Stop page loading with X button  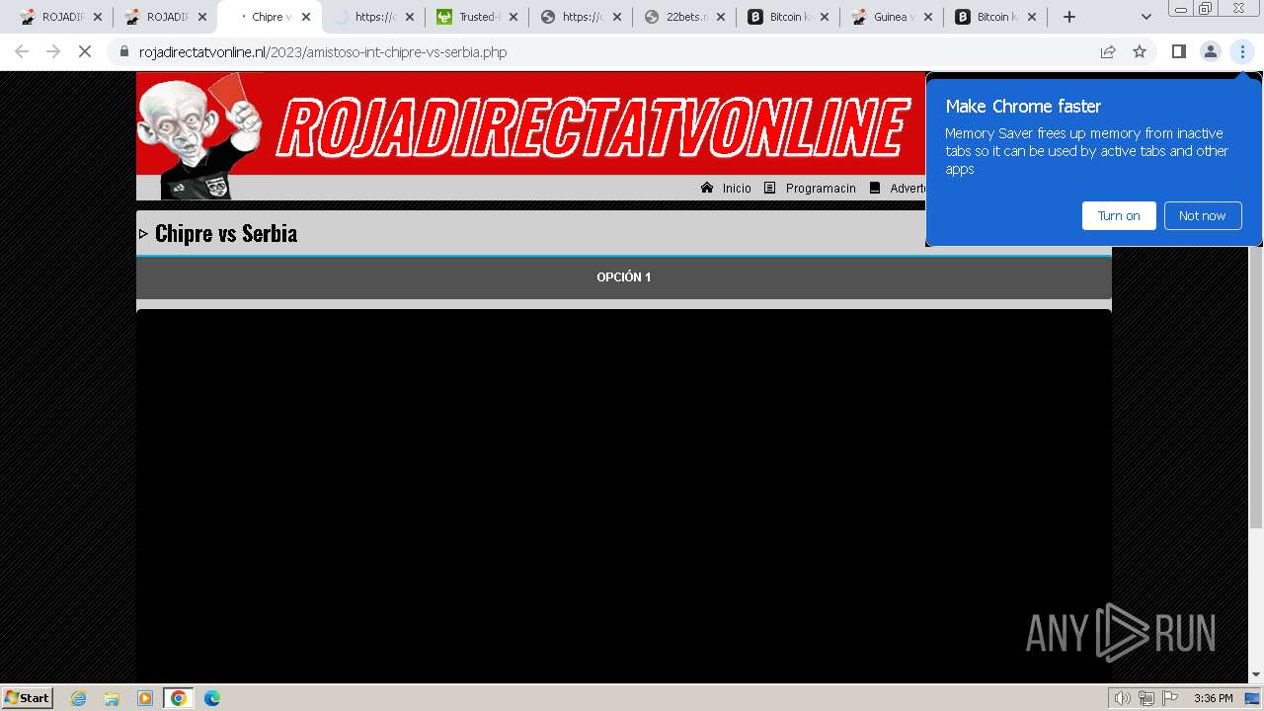click(x=85, y=51)
